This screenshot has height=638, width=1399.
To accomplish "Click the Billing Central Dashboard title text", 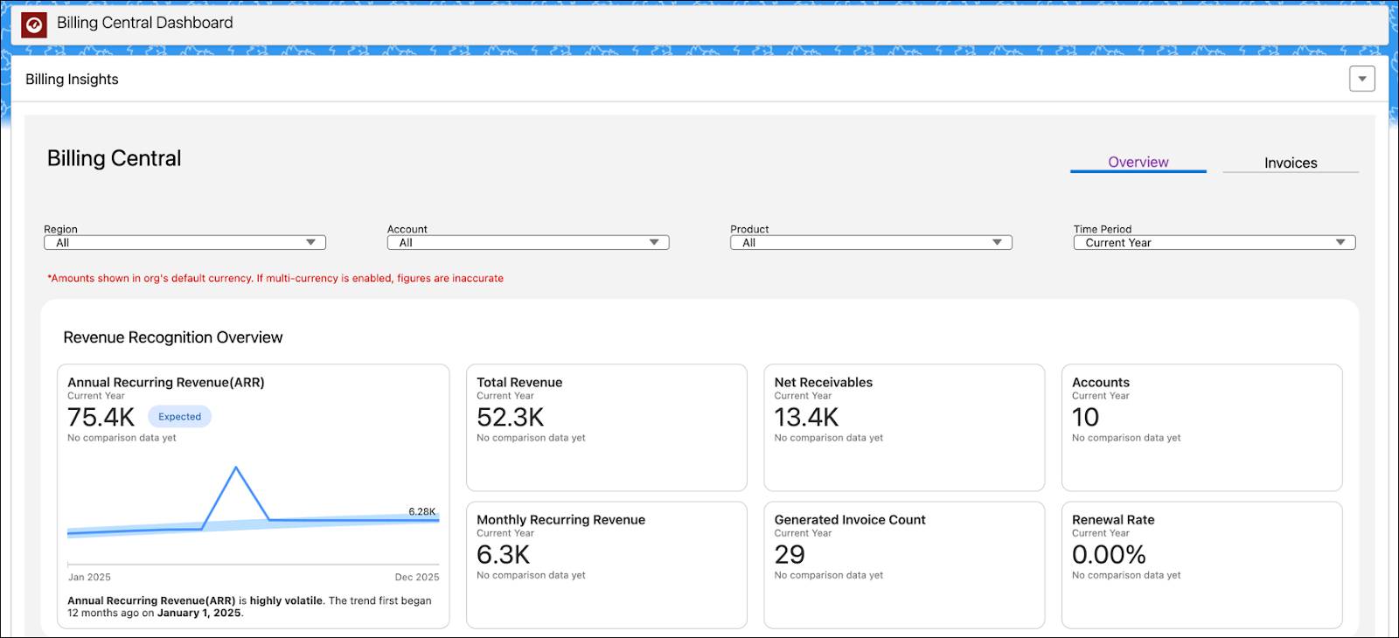I will click(145, 23).
